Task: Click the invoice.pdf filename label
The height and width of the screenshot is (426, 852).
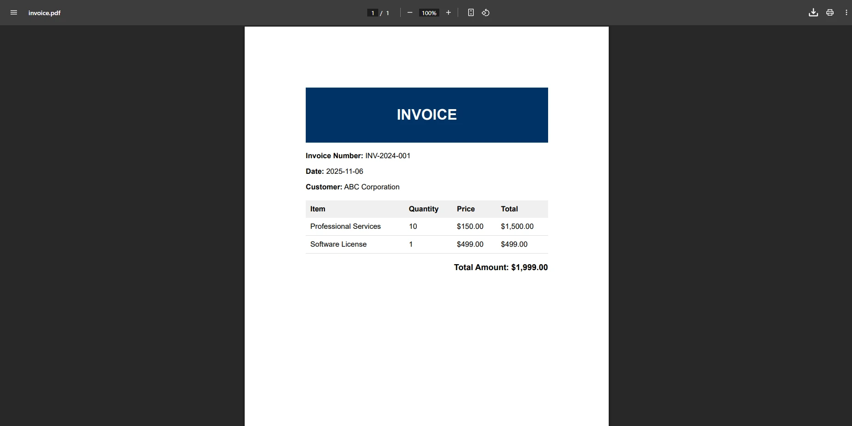Action: pyautogui.click(x=45, y=13)
